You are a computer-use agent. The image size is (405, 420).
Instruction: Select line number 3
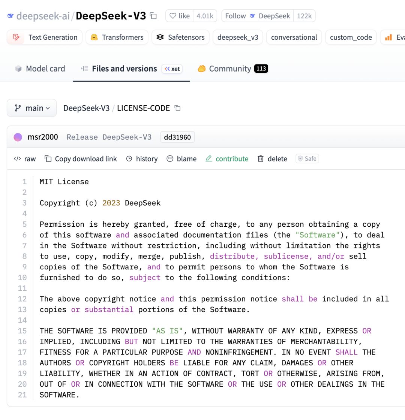click(x=24, y=203)
